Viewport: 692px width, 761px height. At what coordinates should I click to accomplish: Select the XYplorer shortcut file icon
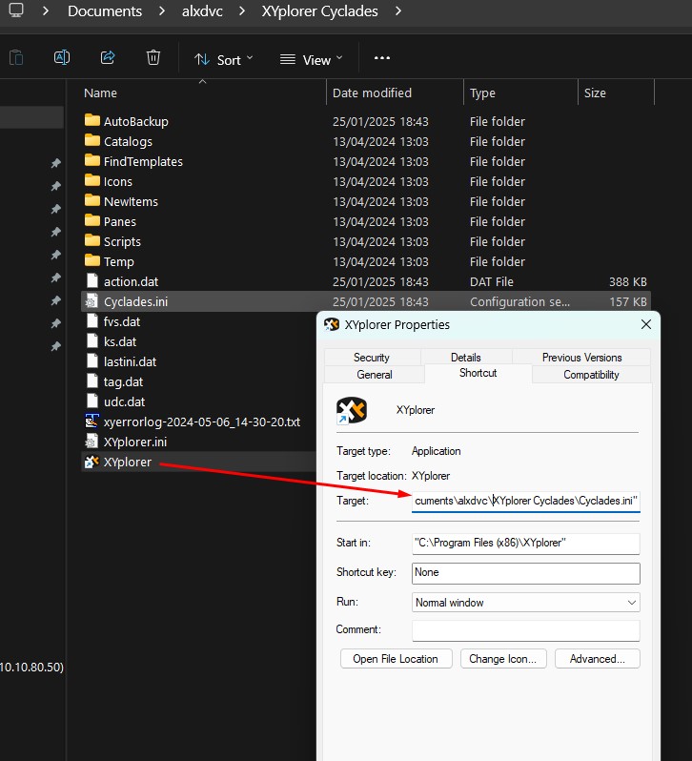point(92,463)
